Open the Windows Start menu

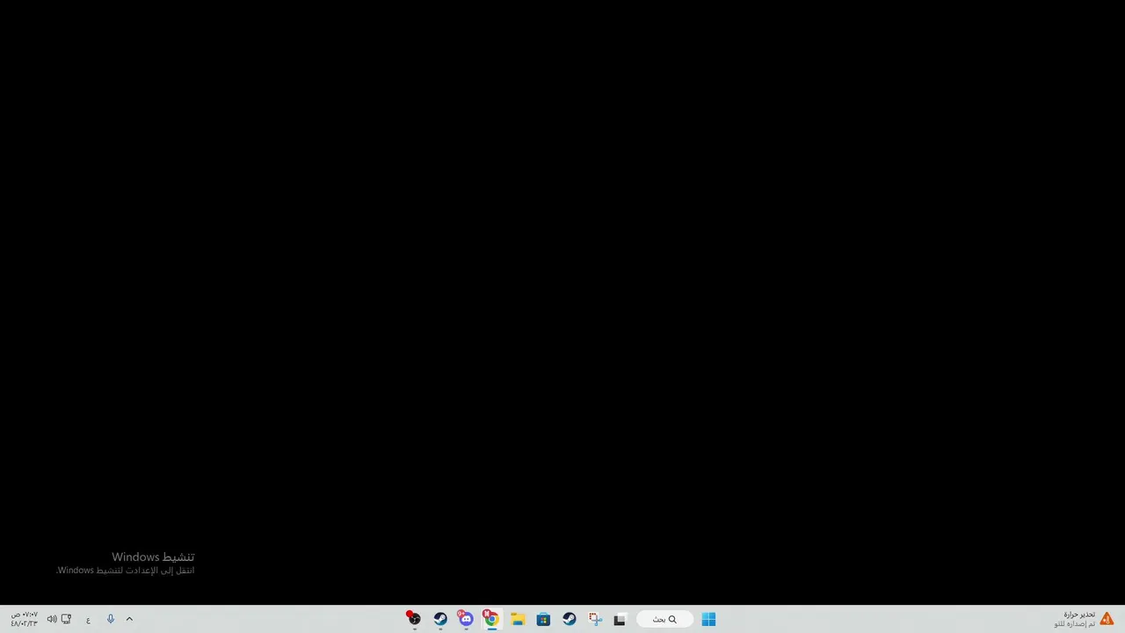[x=708, y=619]
